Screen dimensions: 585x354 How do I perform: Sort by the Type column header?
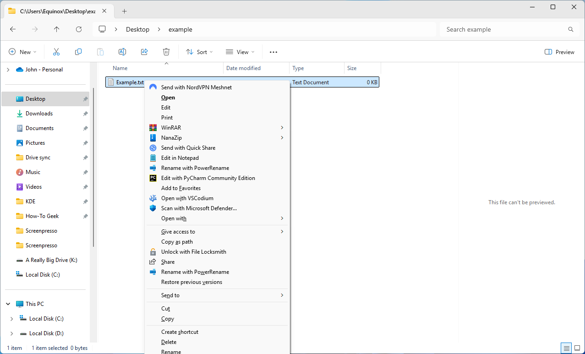[x=317, y=68]
